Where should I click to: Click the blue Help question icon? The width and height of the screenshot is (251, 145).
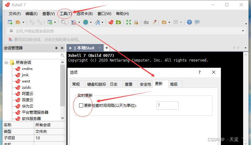pyautogui.click(x=189, y=22)
